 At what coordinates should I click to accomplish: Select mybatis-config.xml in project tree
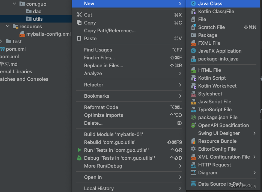click(48, 34)
